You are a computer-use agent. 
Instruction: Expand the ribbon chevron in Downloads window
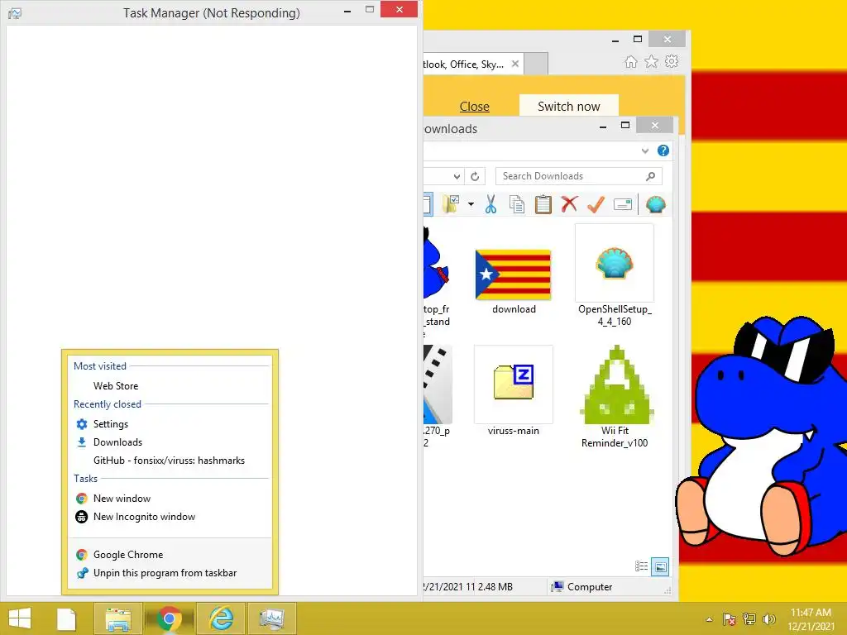pyautogui.click(x=645, y=150)
